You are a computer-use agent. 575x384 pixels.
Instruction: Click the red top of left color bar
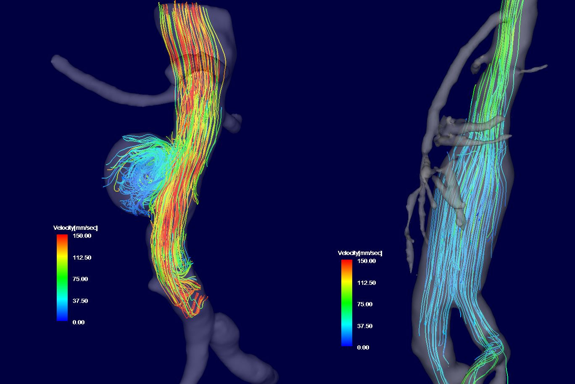tap(62, 238)
